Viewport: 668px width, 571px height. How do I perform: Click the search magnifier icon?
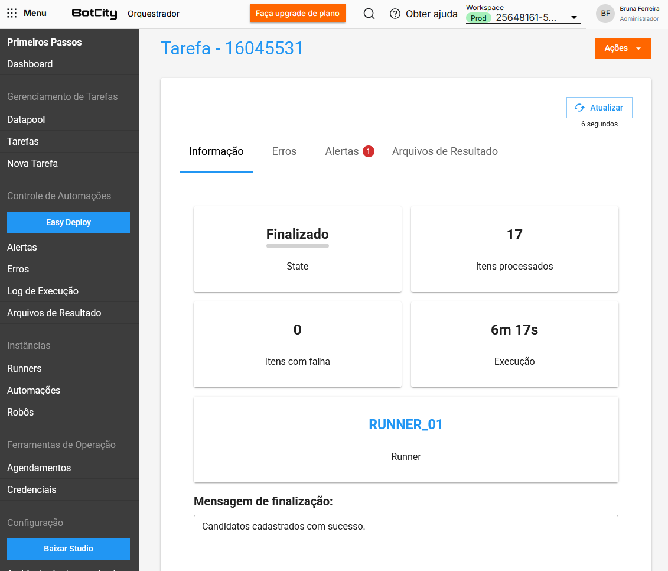pyautogui.click(x=369, y=14)
